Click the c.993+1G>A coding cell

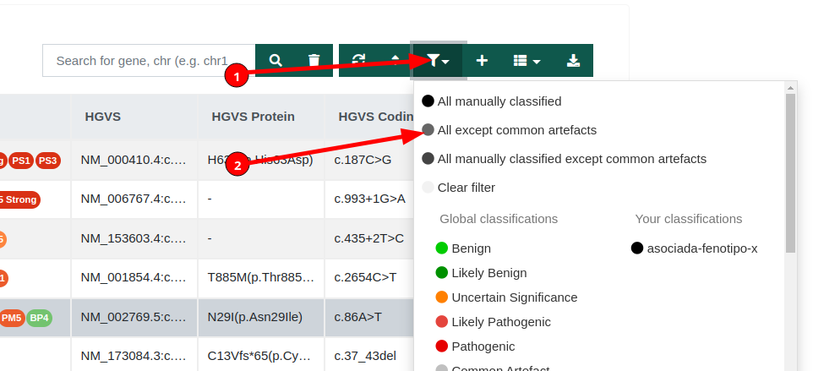[x=369, y=199]
